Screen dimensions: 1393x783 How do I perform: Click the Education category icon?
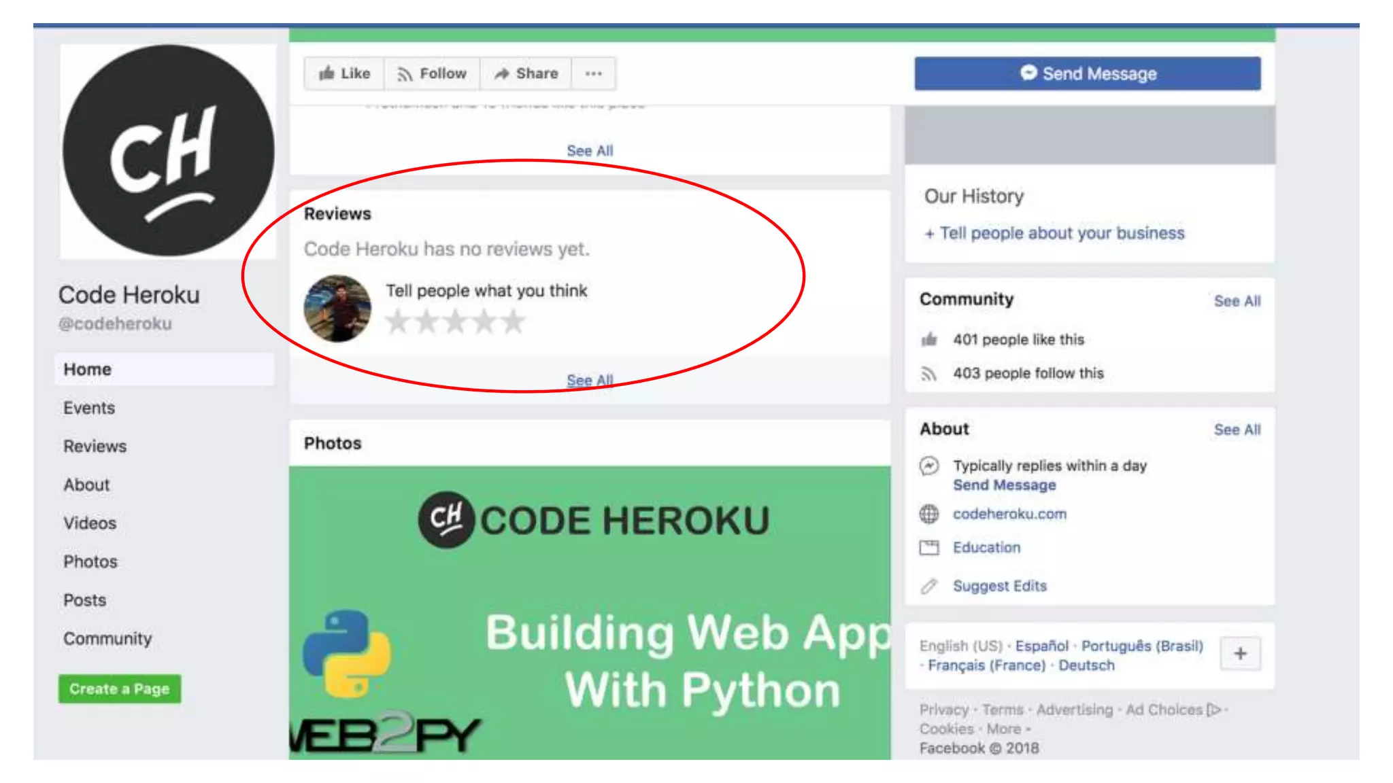tap(929, 548)
